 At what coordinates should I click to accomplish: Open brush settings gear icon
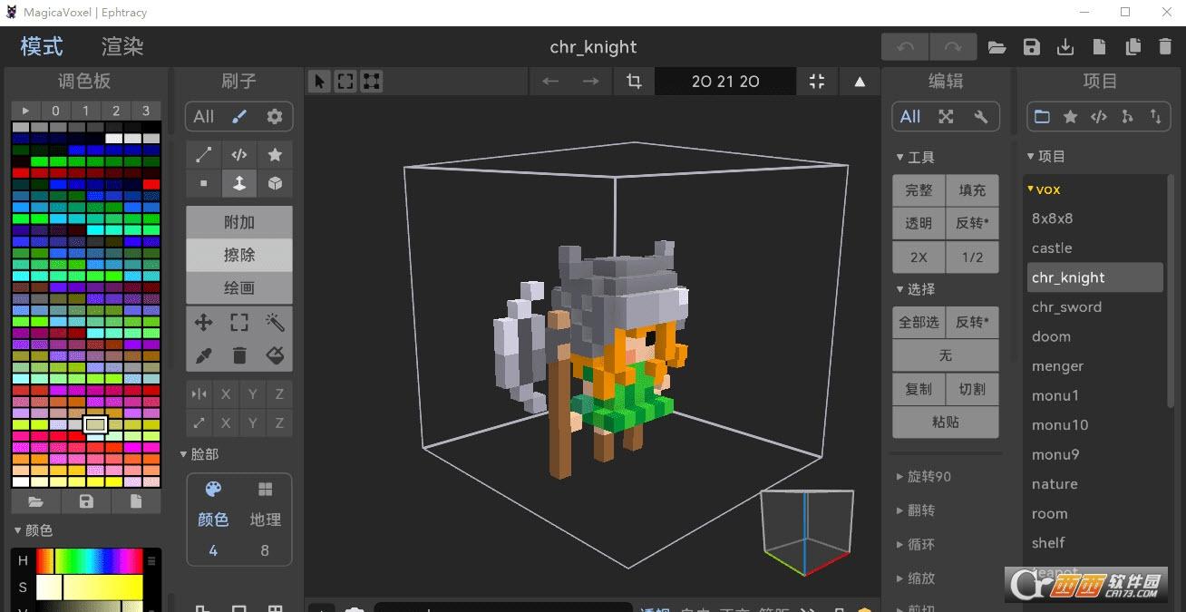(275, 116)
